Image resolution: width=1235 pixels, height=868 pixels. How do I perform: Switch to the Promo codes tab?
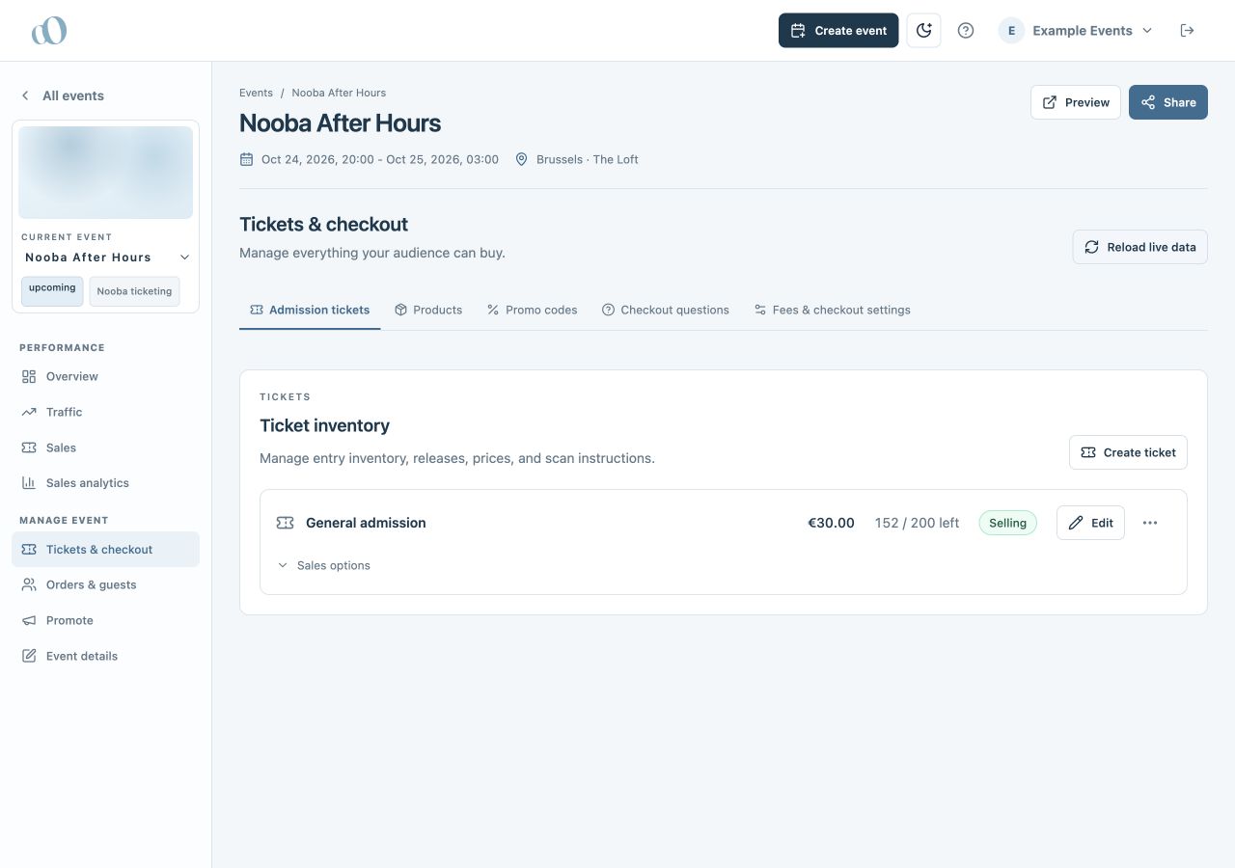click(533, 310)
